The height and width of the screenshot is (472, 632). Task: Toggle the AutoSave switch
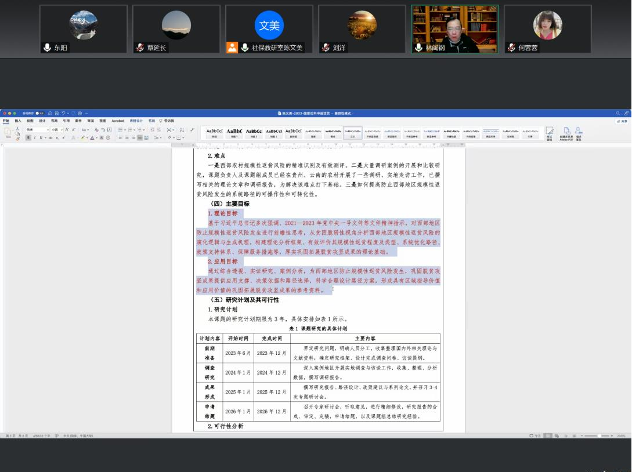(x=39, y=113)
